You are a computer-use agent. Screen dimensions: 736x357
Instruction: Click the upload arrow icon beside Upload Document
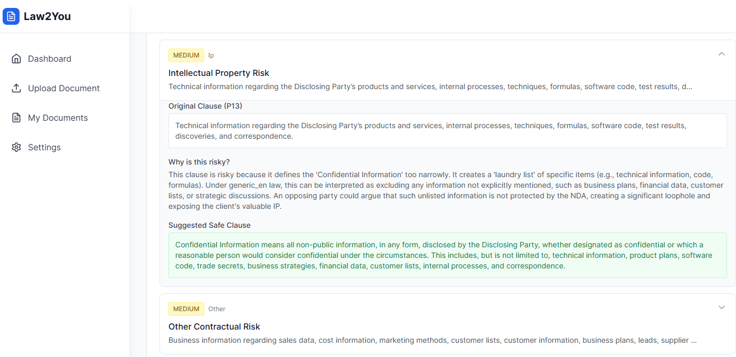pyautogui.click(x=16, y=88)
